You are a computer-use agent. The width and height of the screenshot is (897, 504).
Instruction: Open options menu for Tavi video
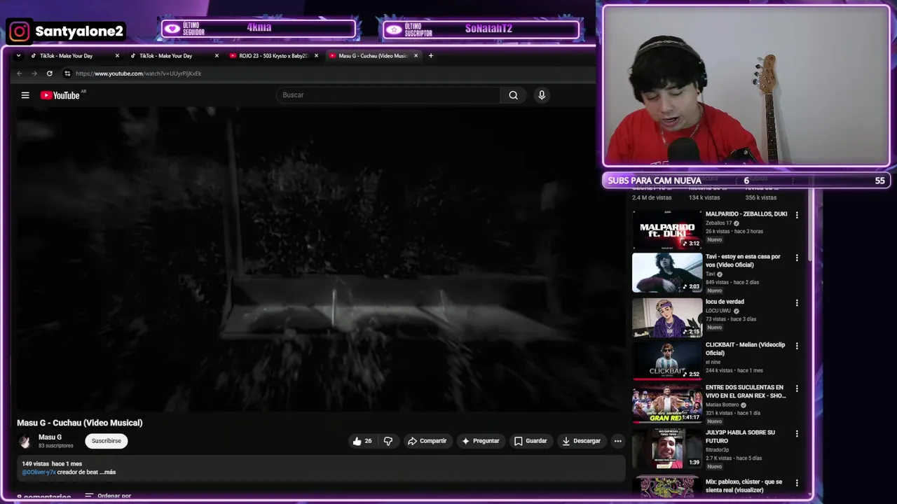pos(797,258)
